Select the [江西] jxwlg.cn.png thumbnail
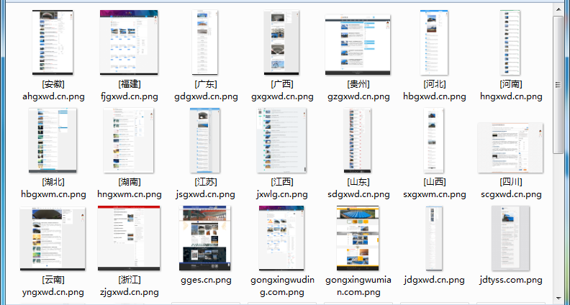 click(x=282, y=140)
